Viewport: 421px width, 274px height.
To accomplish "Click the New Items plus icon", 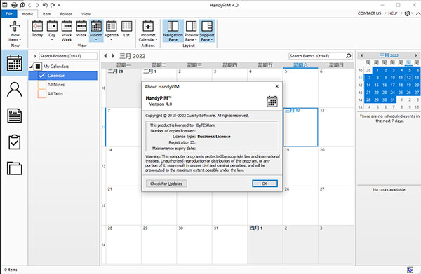I will coord(15,26).
